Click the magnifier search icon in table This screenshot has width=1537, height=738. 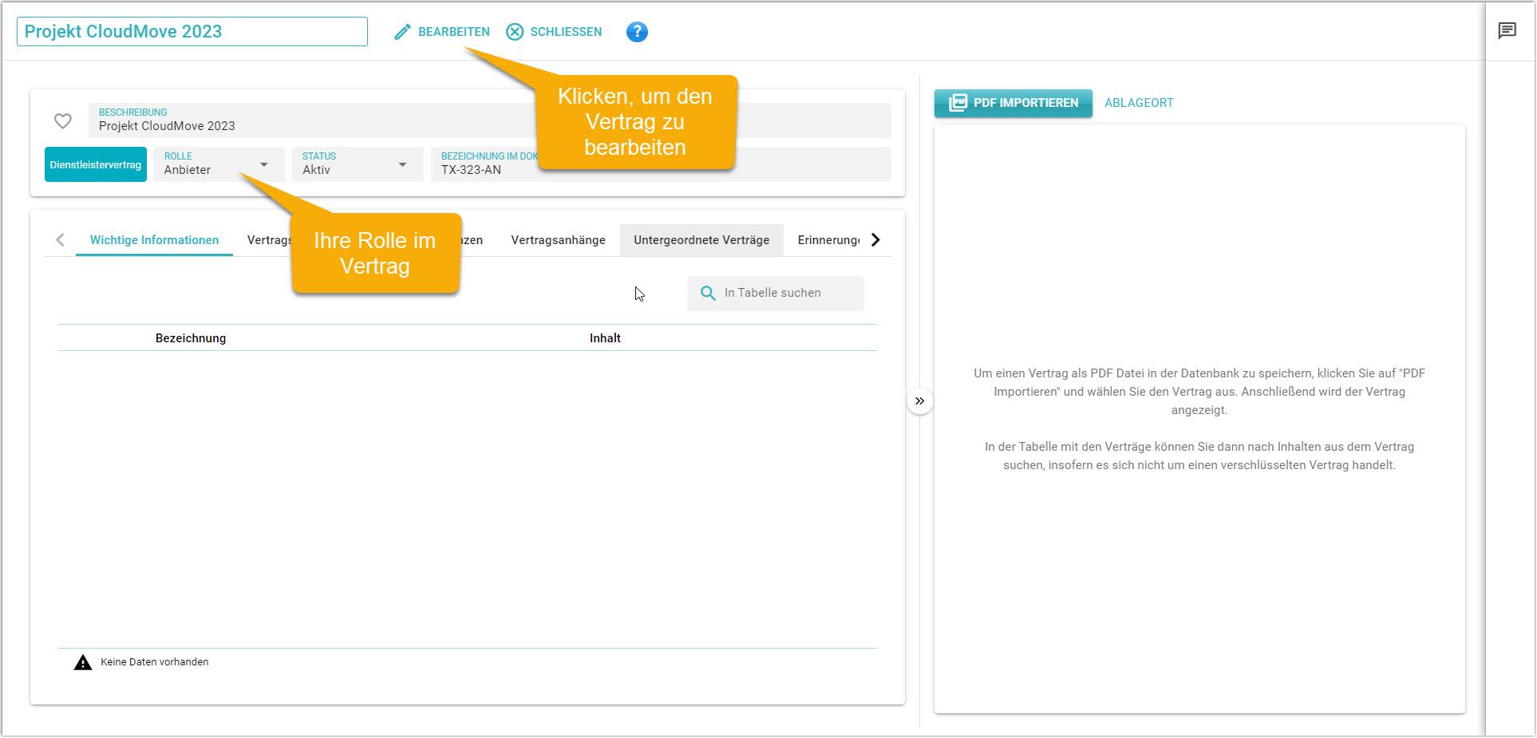[708, 293]
